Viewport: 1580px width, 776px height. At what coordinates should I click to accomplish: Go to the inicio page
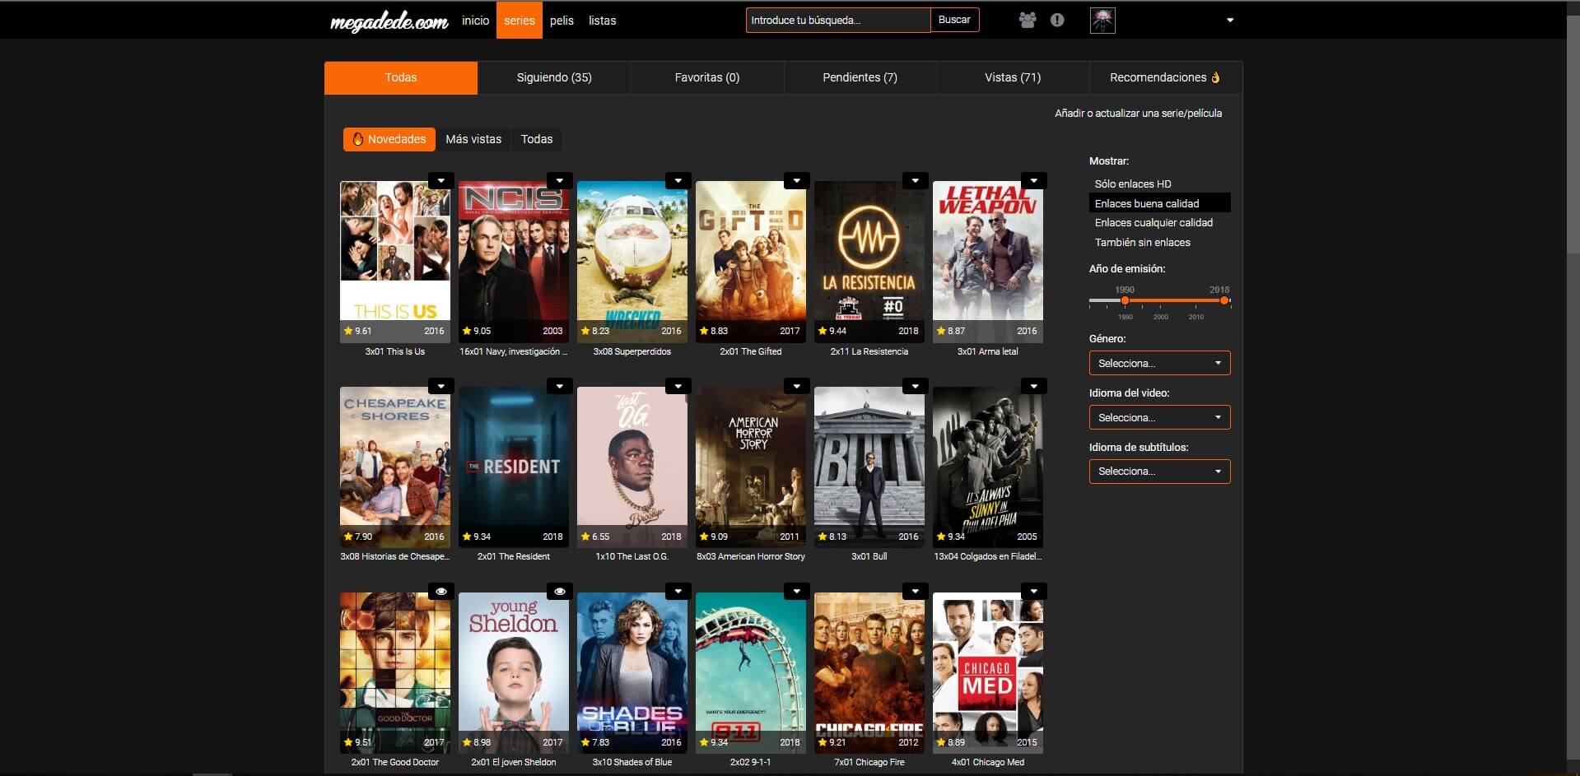(x=475, y=21)
